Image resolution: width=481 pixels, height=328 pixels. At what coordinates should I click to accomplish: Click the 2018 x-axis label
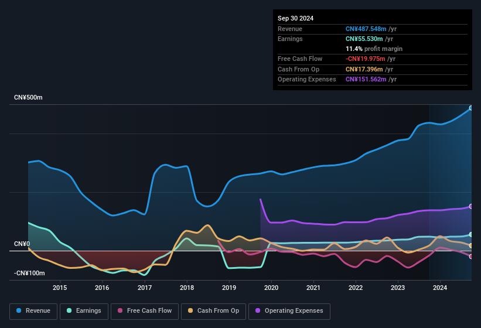187,288
